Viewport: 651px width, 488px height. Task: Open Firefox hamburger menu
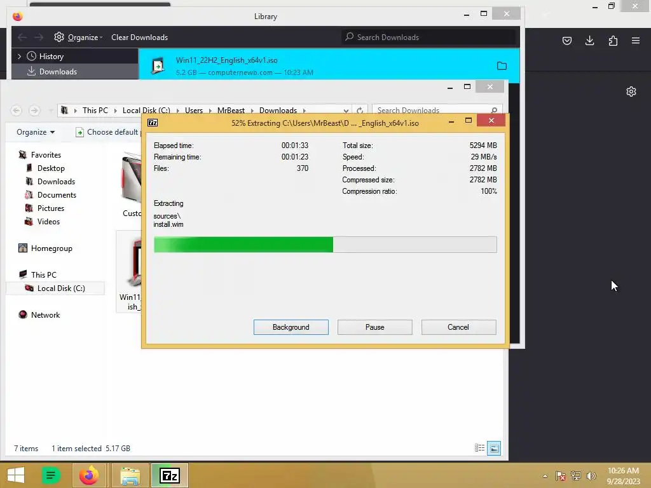636,41
